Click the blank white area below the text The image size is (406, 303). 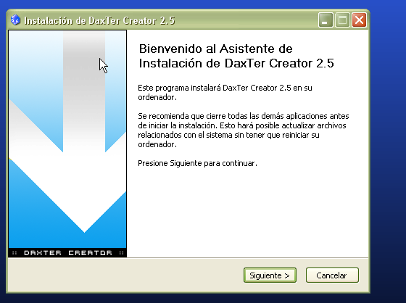(x=247, y=212)
